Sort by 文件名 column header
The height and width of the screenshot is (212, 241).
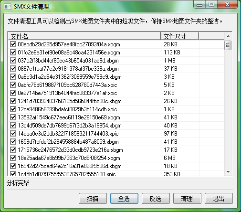[x=84, y=36]
